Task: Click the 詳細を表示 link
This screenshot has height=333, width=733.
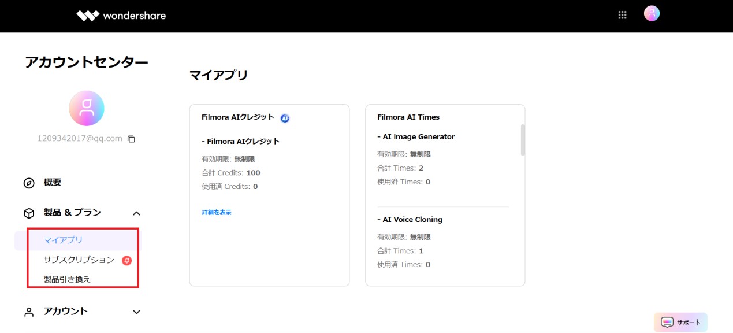Action: 217,212
